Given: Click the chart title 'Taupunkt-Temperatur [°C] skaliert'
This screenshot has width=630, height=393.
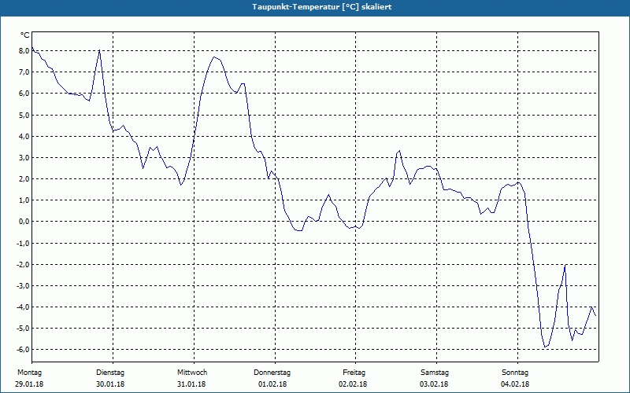Looking at the screenshot, I should pos(322,7).
